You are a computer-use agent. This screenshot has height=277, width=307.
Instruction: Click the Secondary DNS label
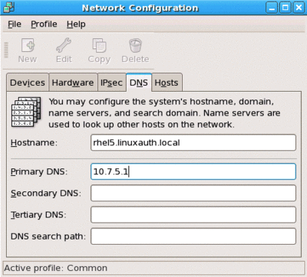tap(46, 193)
